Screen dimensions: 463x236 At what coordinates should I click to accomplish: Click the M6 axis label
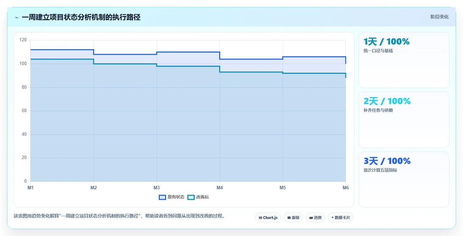pyautogui.click(x=346, y=188)
